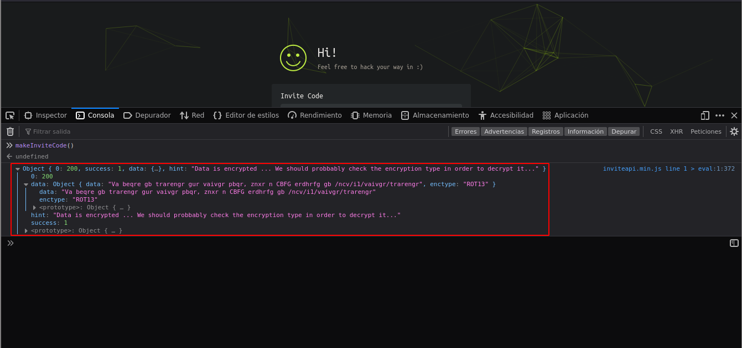Click the smiley face logo

293,58
